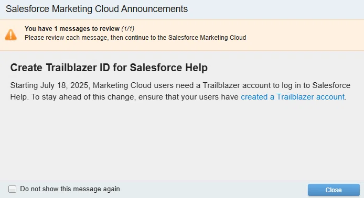This screenshot has height=198, width=364.
Task: Open the "created a Trailblazer account" link
Action: point(293,97)
